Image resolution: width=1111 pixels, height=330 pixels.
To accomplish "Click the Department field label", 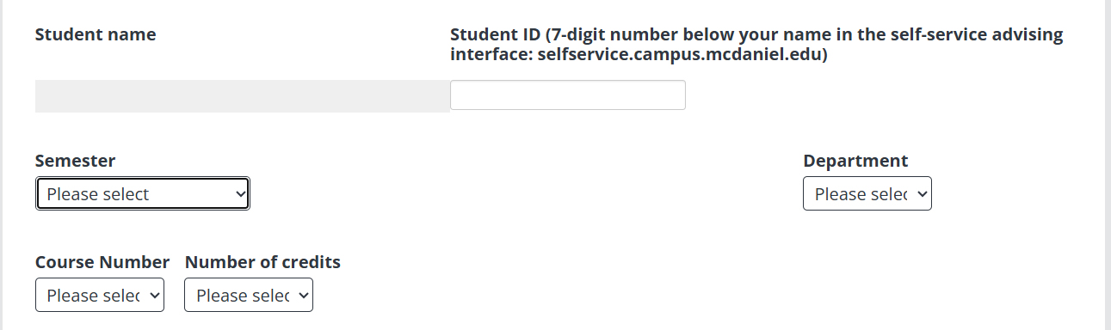I will point(855,161).
